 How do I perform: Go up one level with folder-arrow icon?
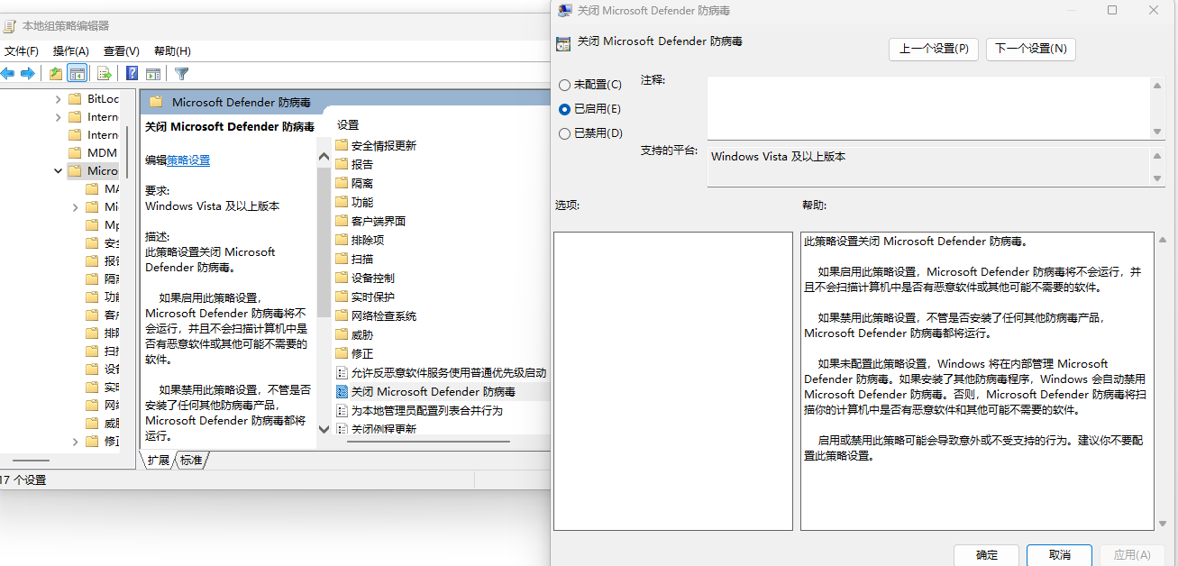[56, 73]
